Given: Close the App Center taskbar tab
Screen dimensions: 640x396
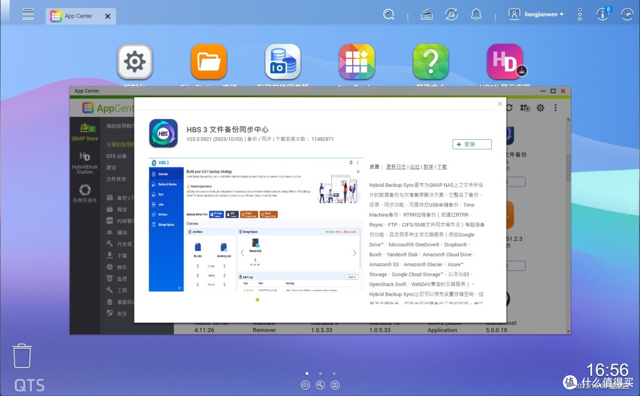Looking at the screenshot, I should [x=108, y=17].
